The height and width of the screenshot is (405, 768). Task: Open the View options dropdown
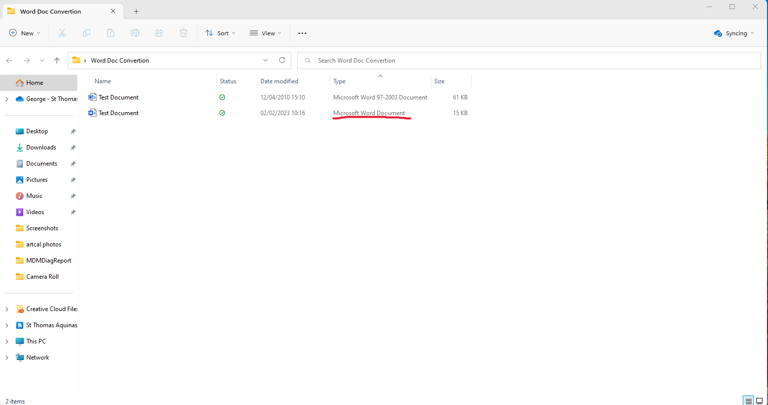click(x=265, y=33)
